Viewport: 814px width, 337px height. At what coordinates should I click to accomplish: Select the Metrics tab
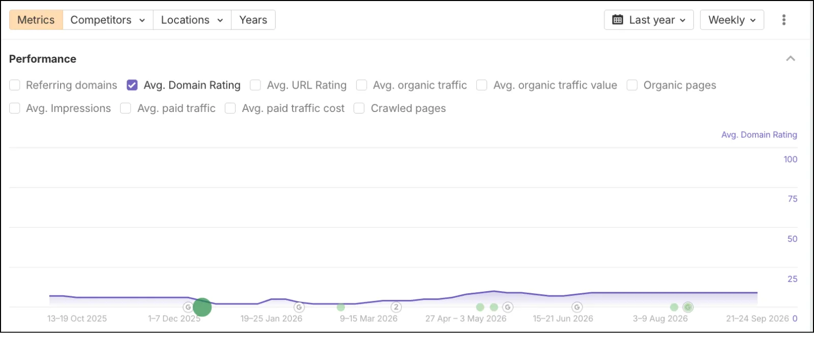click(x=36, y=20)
